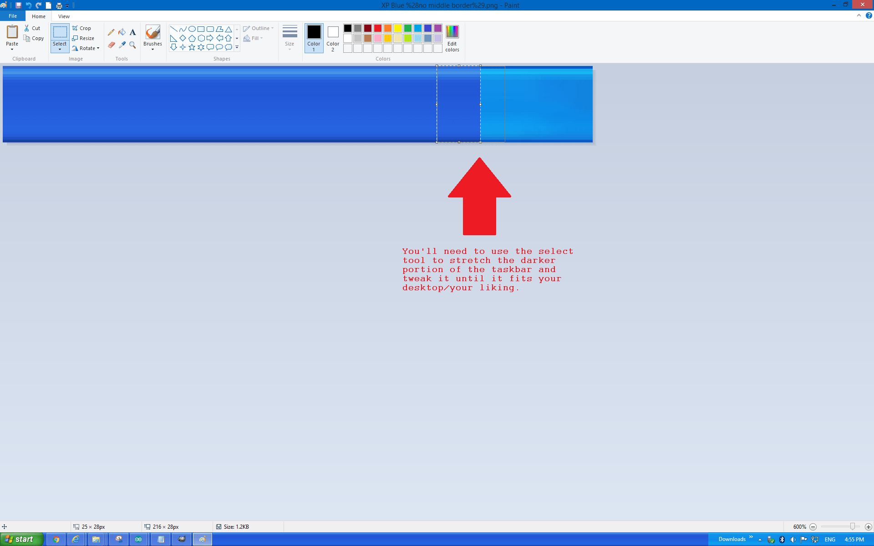The height and width of the screenshot is (546, 874).
Task: Select the Pencil tool
Action: point(111,32)
